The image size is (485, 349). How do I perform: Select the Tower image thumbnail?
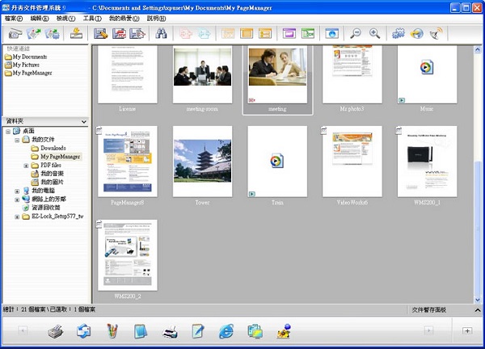pos(202,162)
